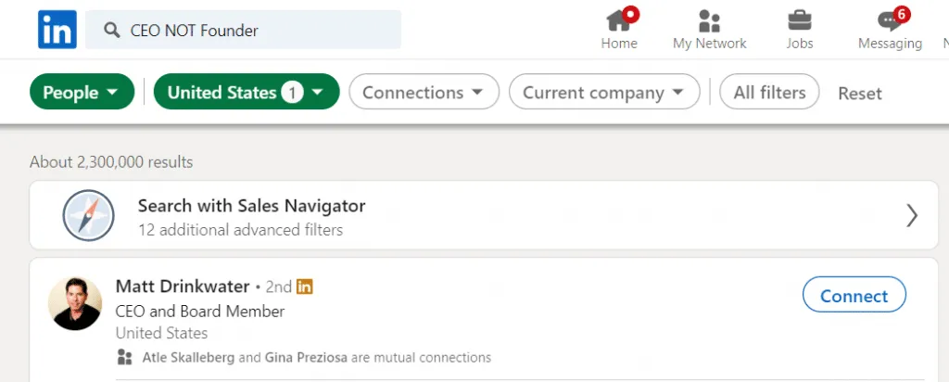Go to the Jobs section

click(800, 29)
